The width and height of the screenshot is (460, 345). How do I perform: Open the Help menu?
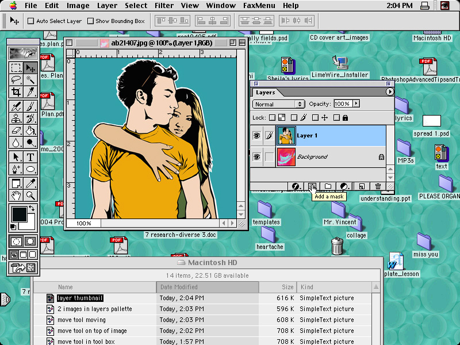tap(290, 6)
